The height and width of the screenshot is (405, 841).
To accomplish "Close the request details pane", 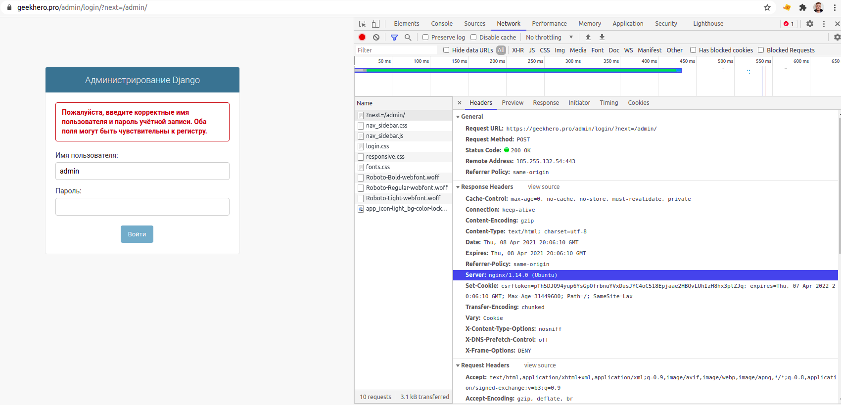I will tap(460, 103).
